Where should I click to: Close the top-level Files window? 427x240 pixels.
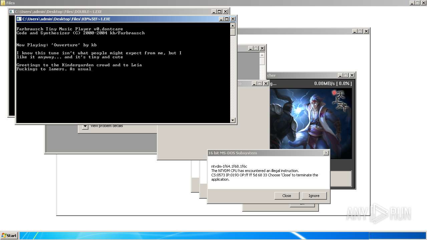tap(424, 3)
